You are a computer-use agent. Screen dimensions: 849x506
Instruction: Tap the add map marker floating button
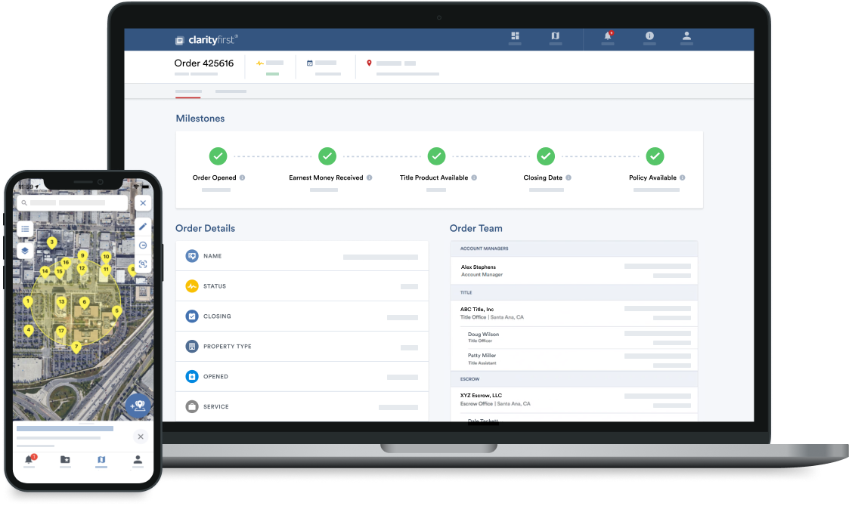(x=139, y=406)
